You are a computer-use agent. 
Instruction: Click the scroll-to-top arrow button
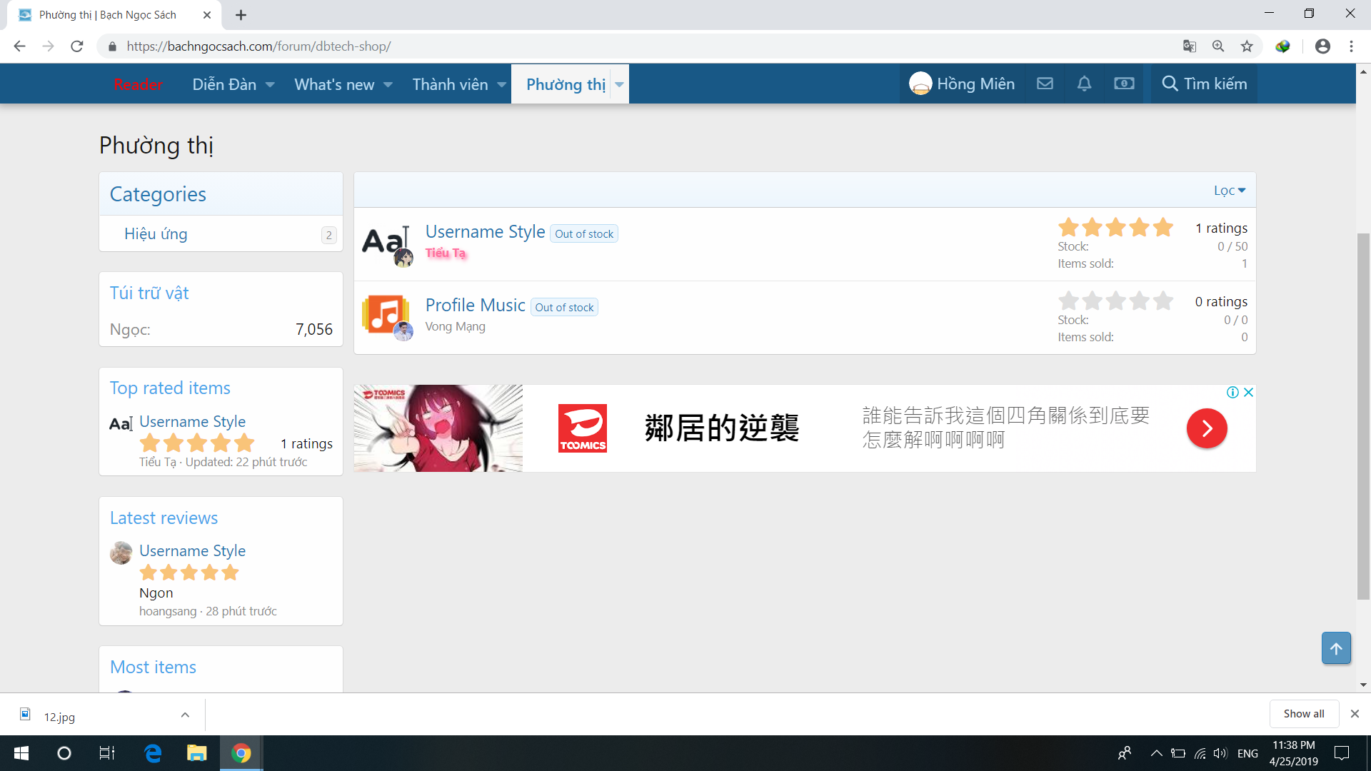[x=1335, y=648]
